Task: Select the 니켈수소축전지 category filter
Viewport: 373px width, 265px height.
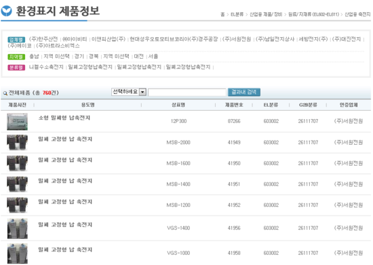Action: tap(46, 67)
